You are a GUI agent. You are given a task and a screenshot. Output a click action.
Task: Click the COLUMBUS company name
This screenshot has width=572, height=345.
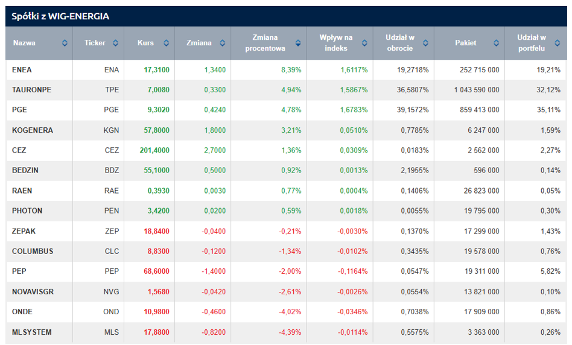tap(33, 252)
